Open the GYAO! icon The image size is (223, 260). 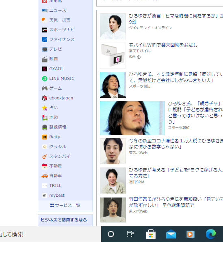(x=45, y=69)
